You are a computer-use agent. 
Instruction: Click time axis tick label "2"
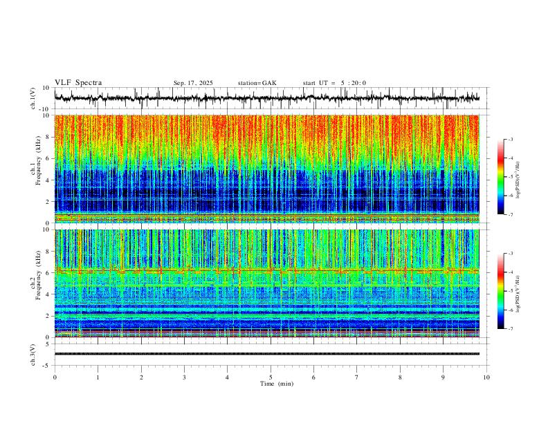point(141,377)
